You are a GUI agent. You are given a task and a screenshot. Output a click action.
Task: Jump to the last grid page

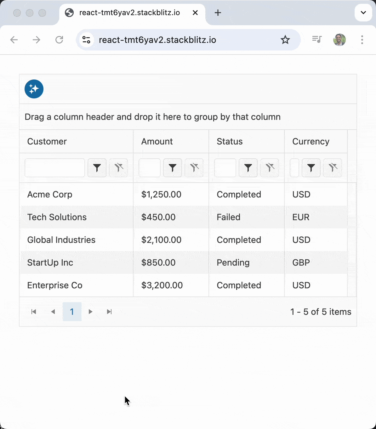[x=109, y=312]
